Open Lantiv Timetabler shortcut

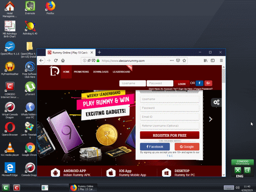tap(29, 131)
